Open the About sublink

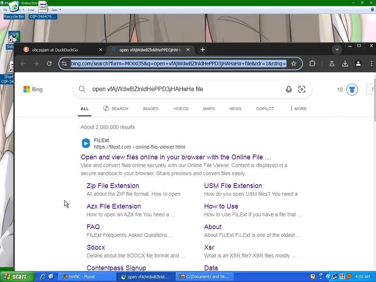[213, 227]
